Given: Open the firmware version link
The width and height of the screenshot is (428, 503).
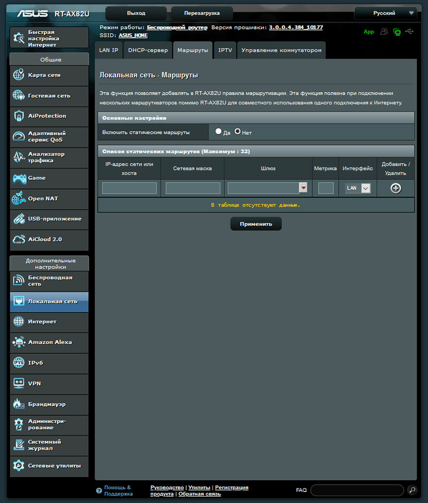Looking at the screenshot, I should click(296, 27).
